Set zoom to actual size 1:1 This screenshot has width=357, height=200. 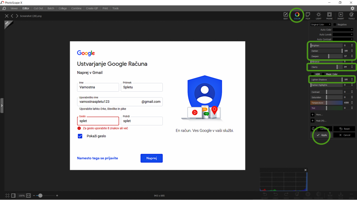(29, 195)
